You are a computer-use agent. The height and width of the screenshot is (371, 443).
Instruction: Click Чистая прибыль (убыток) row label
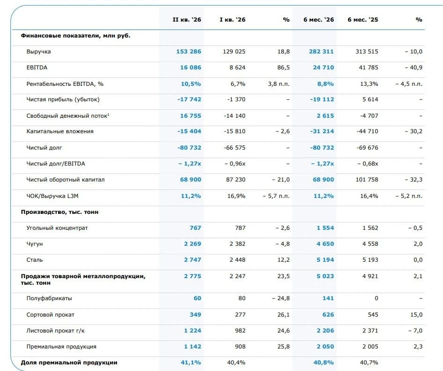point(63,99)
